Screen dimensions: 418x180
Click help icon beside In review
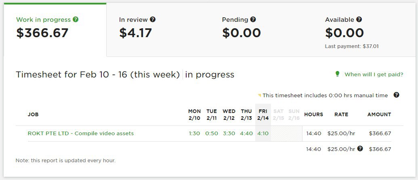point(152,19)
